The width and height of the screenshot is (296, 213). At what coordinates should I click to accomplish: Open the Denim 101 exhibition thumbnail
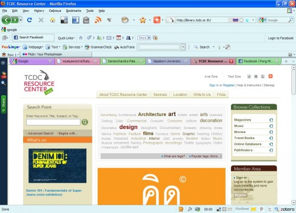point(57,166)
